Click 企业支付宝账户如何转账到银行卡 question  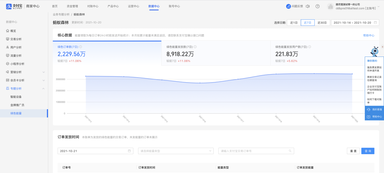pyautogui.click(x=374, y=89)
